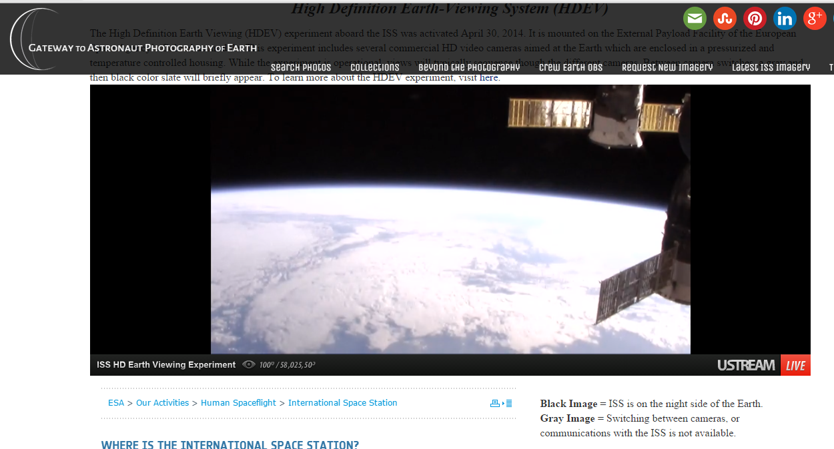Open Request New Imagery menu
This screenshot has height=449, width=834.
tap(667, 67)
